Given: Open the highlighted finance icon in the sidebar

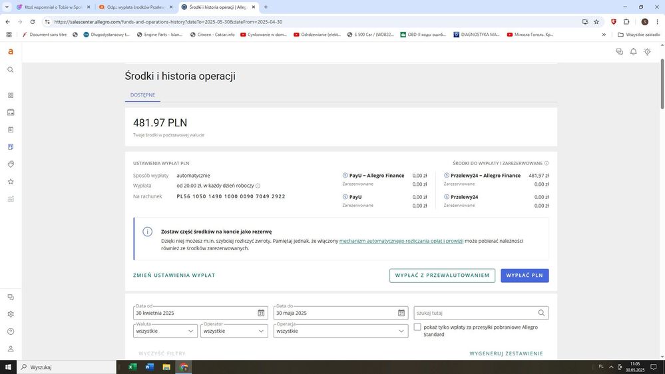Looking at the screenshot, I should [11, 146].
